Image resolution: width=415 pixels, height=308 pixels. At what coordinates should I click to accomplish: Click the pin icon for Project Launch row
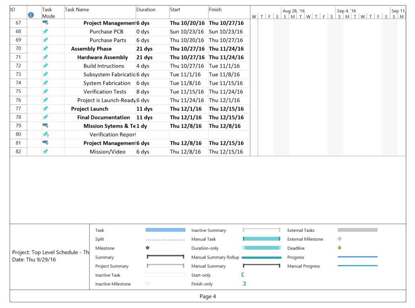click(46, 109)
